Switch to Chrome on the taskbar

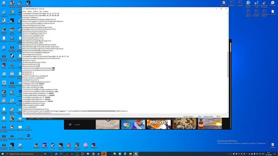point(93,154)
